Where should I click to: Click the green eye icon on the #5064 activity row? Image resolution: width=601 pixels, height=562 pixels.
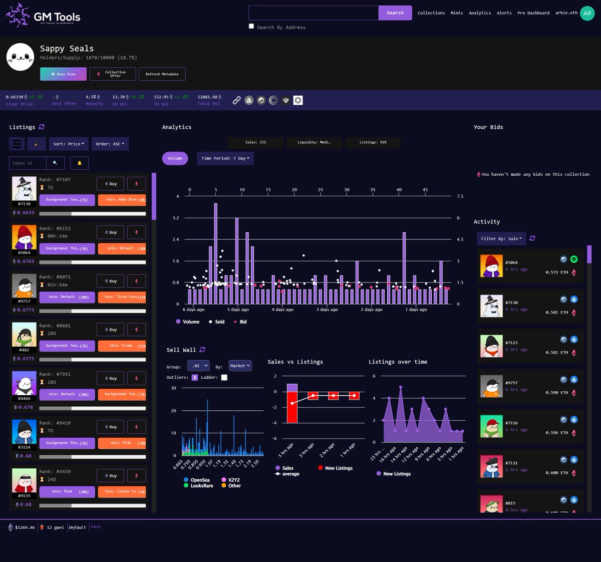click(574, 259)
